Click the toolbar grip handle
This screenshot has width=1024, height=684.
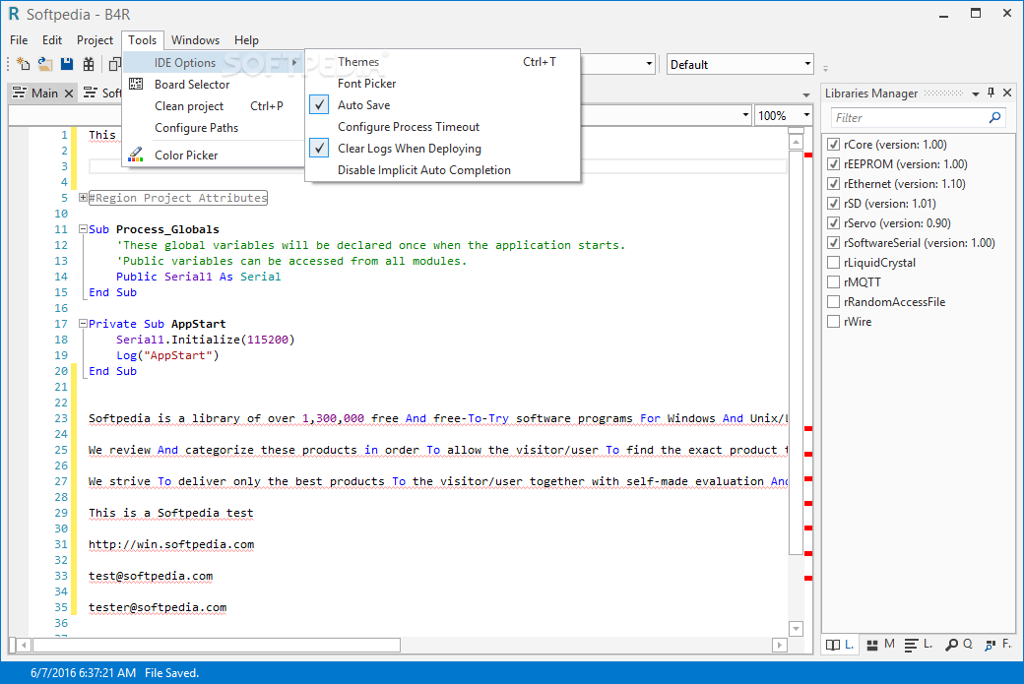point(8,64)
